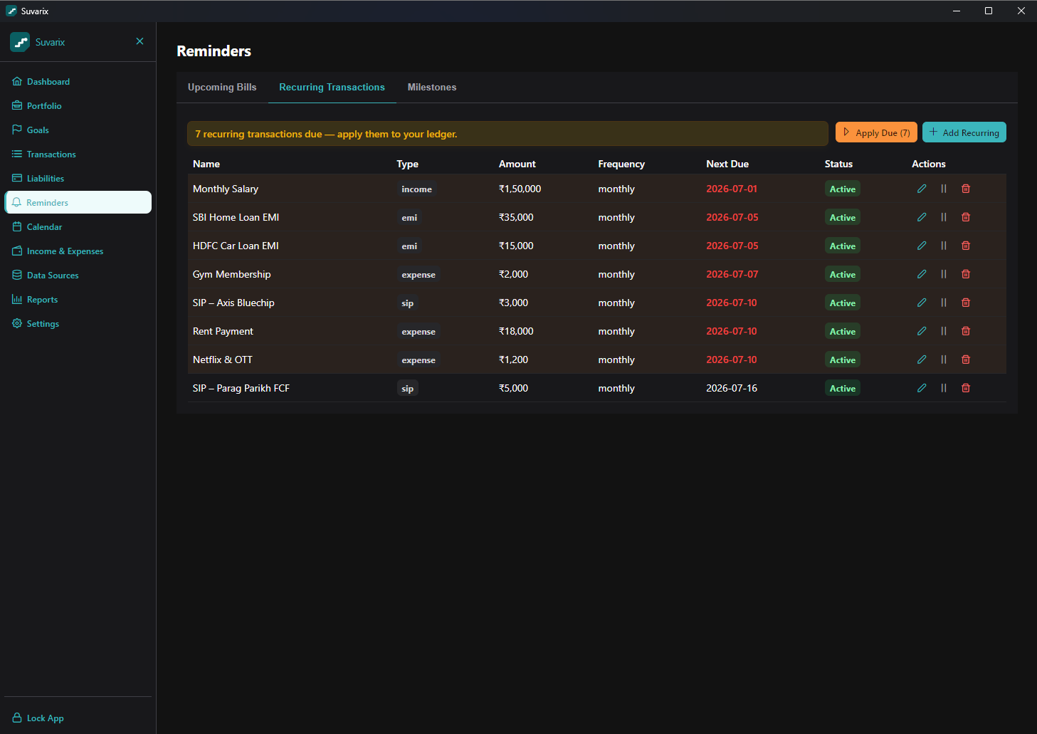
Task: Add a new recurring transaction
Action: (964, 132)
